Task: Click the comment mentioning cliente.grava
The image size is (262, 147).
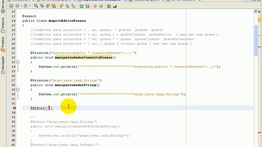Action: [111, 44]
